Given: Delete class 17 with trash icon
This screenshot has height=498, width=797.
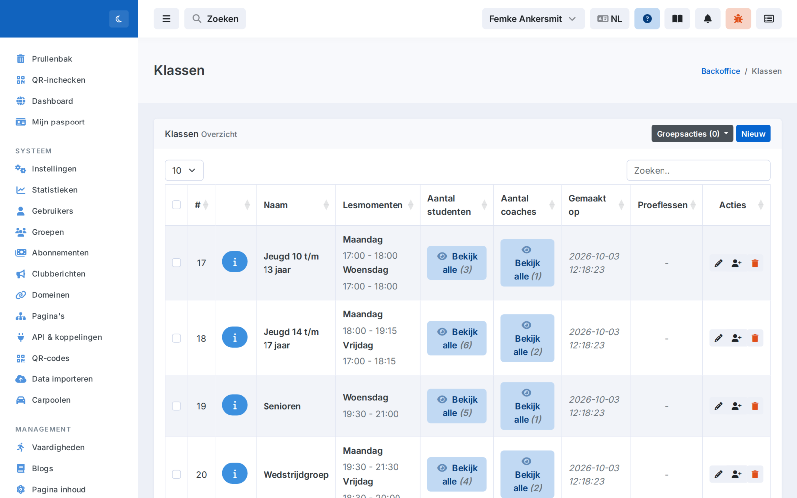Looking at the screenshot, I should pos(755,263).
